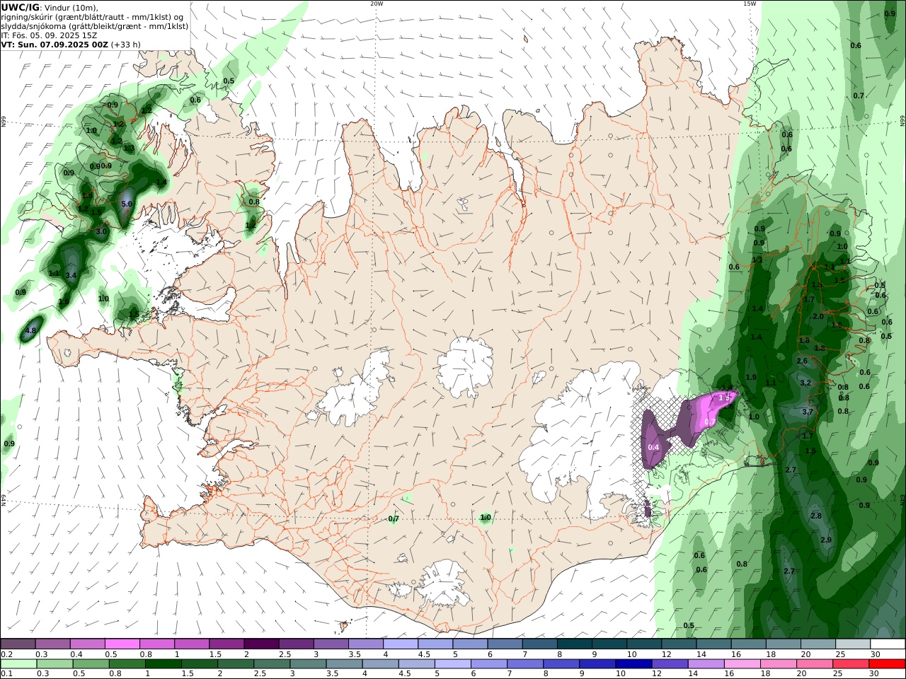906x679 pixels.
Task: Click the 0.4 snowfall value in the purple area
Action: click(x=654, y=447)
